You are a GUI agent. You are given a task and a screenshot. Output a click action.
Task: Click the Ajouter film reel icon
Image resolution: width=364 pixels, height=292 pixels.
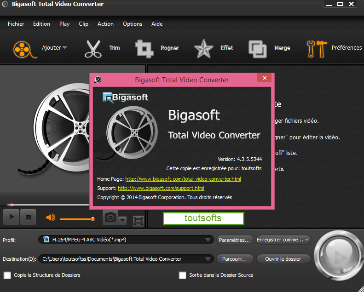tap(24, 49)
